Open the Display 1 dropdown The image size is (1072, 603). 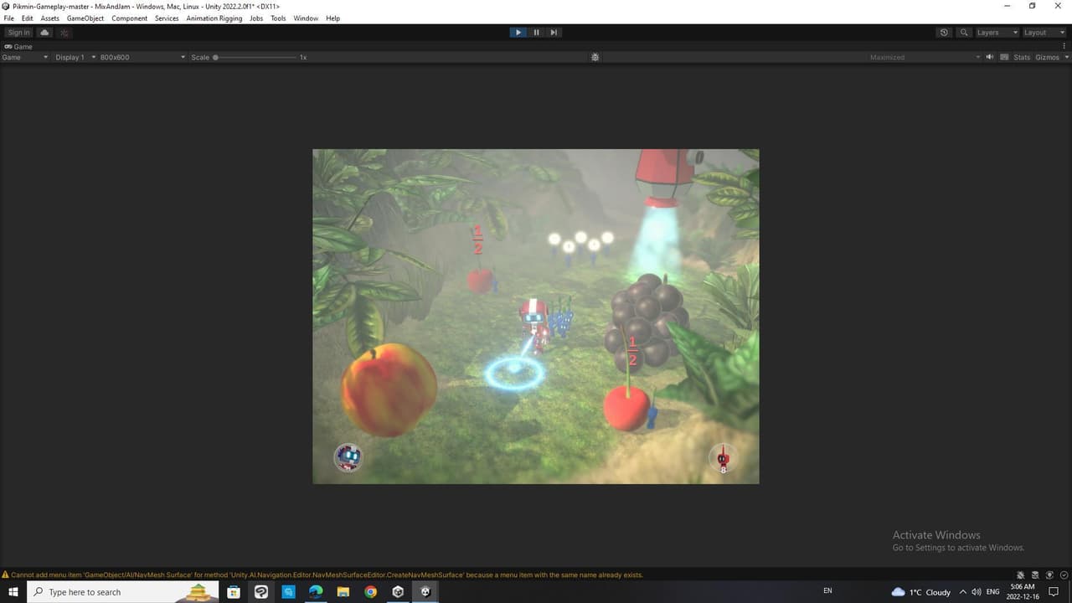point(75,58)
